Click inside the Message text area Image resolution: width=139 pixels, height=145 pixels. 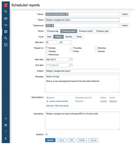[82, 84]
